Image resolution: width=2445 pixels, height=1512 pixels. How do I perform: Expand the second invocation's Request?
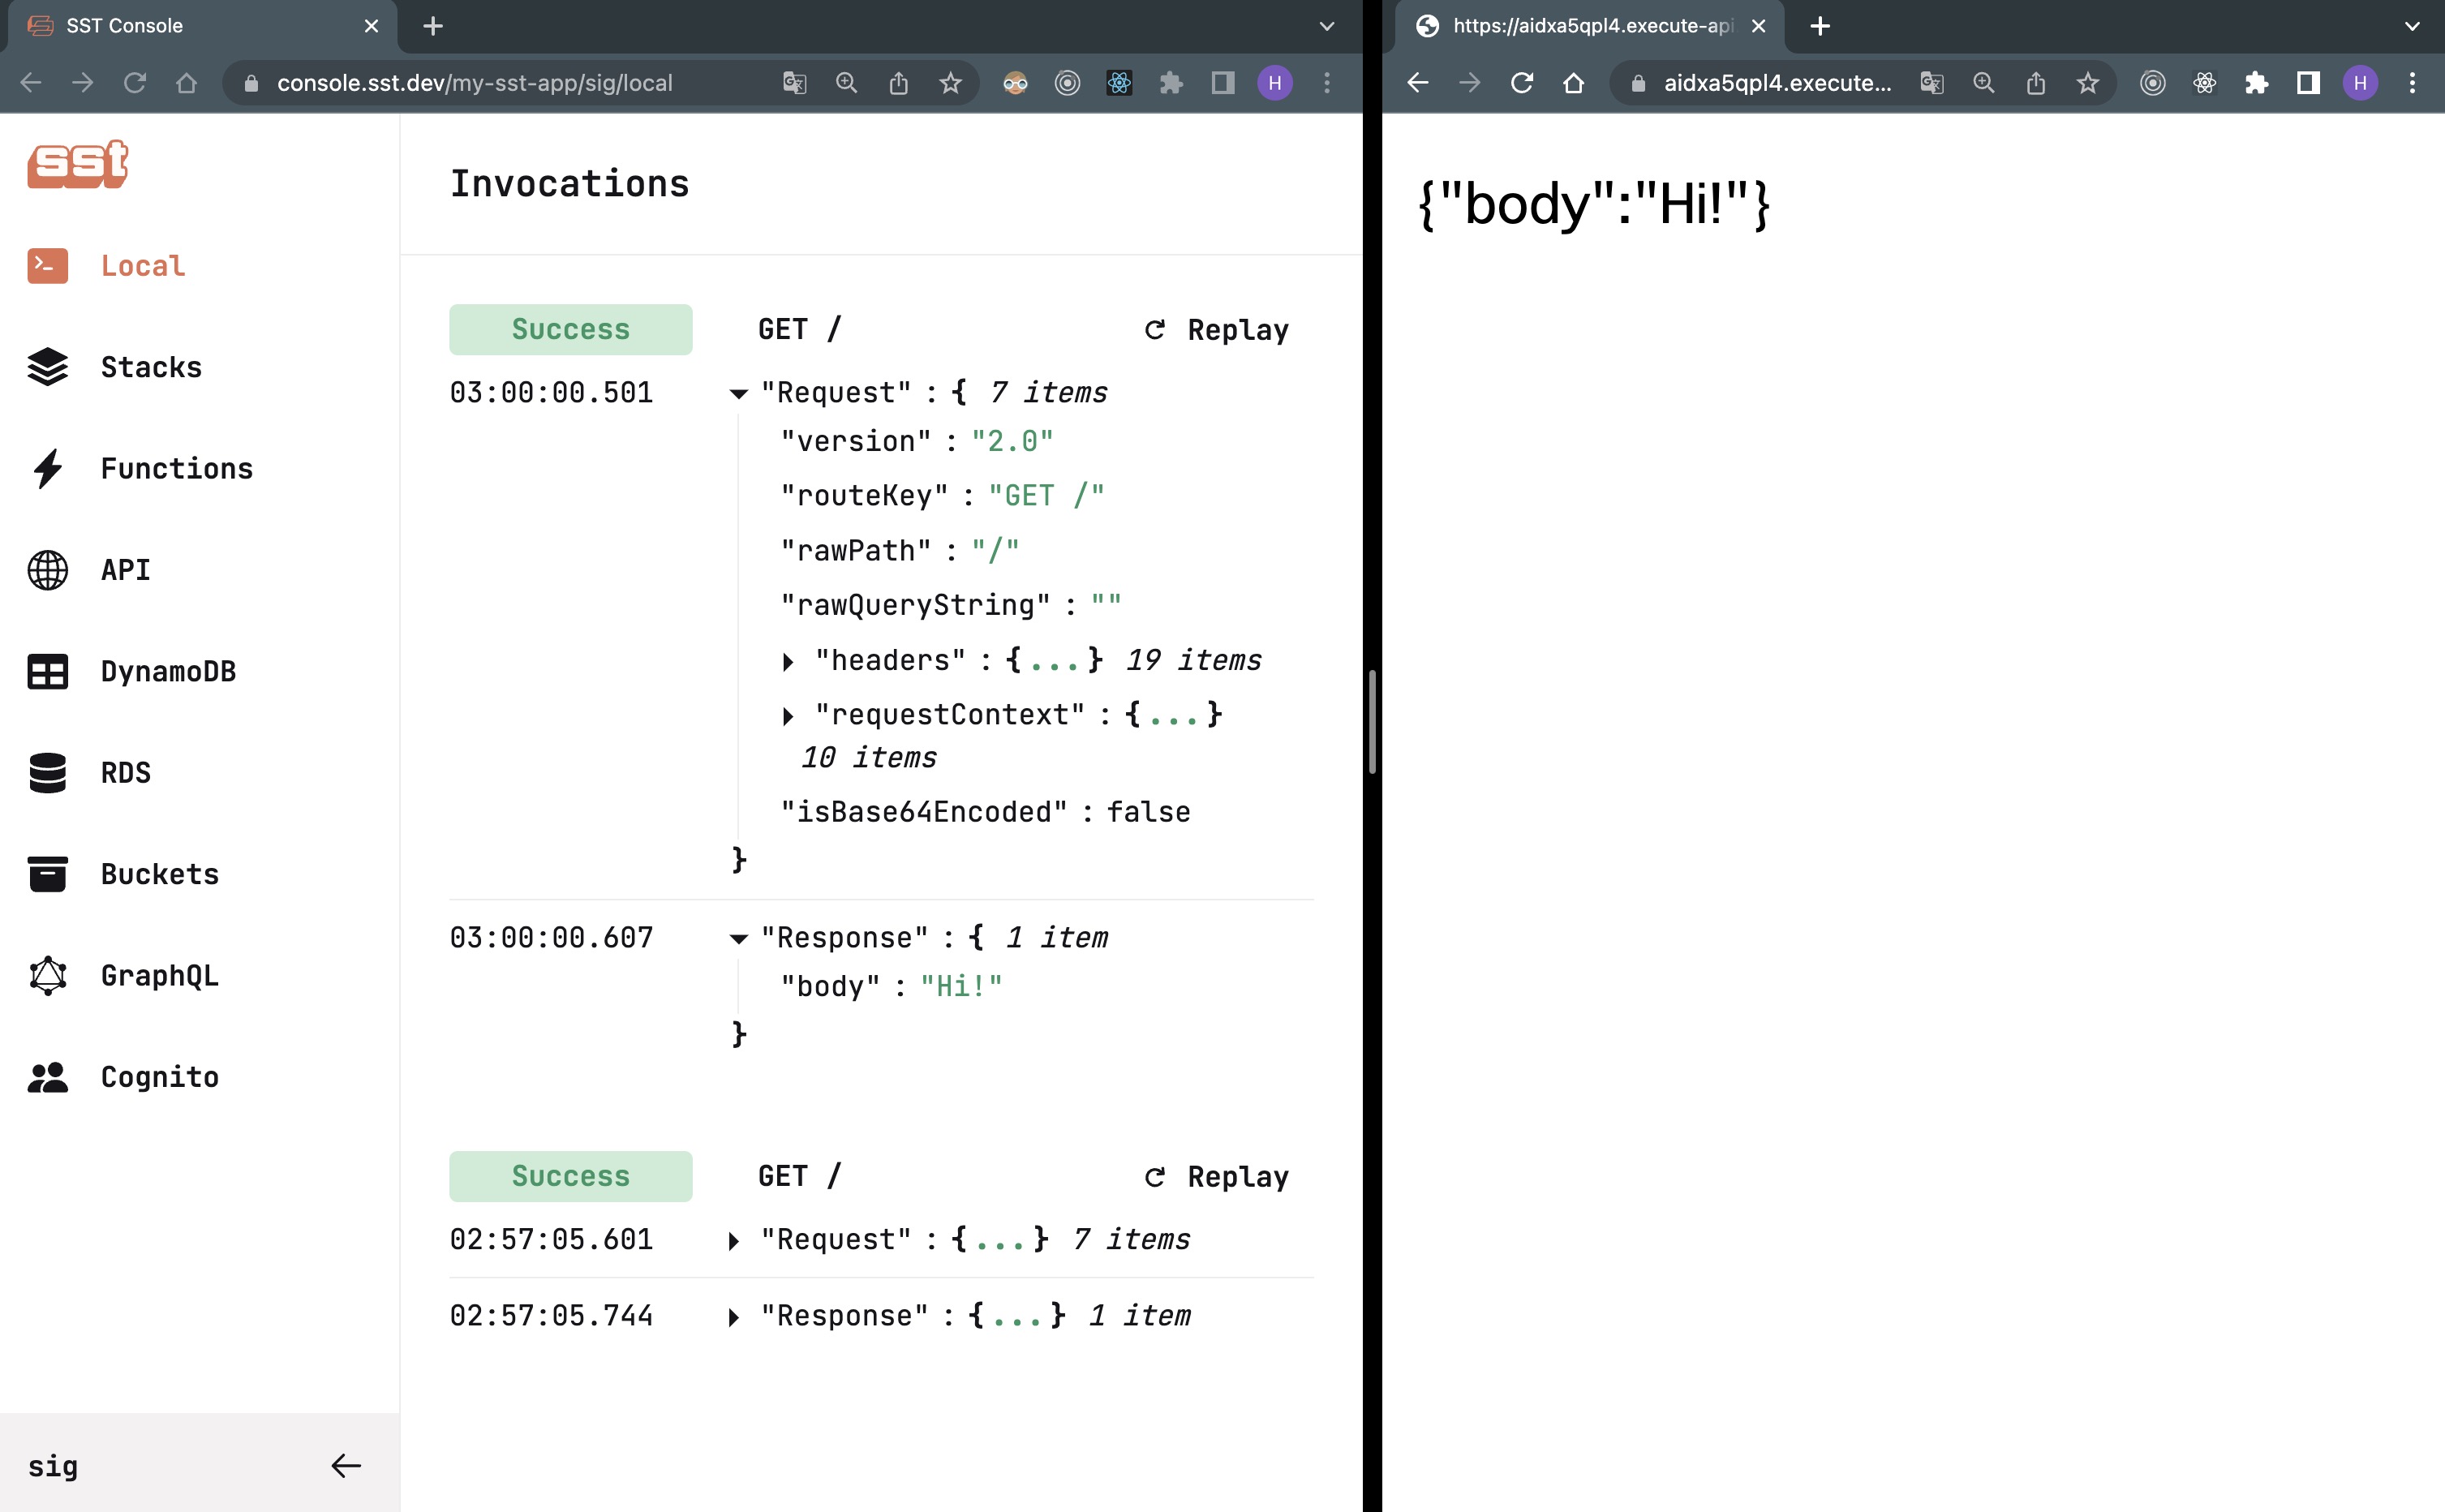pos(733,1239)
